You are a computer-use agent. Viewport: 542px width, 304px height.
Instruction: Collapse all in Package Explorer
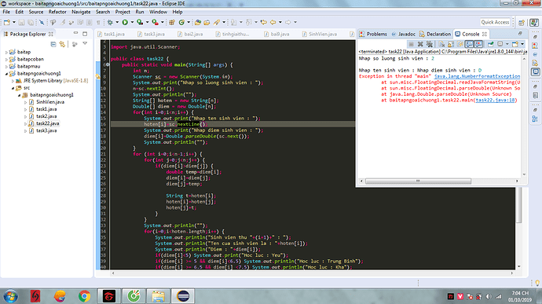[53, 44]
